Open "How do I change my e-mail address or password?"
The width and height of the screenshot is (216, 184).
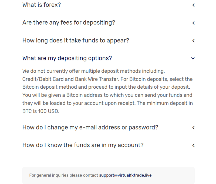(x=90, y=128)
